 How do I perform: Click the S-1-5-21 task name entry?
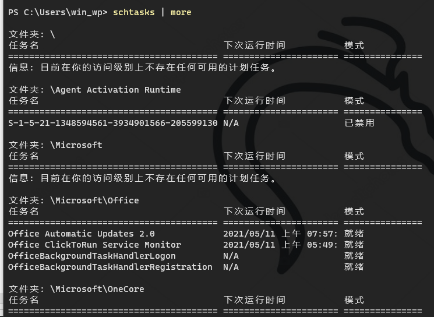113,123
